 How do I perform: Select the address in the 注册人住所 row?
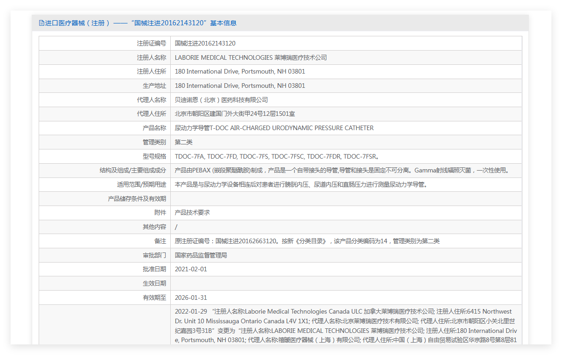(240, 72)
